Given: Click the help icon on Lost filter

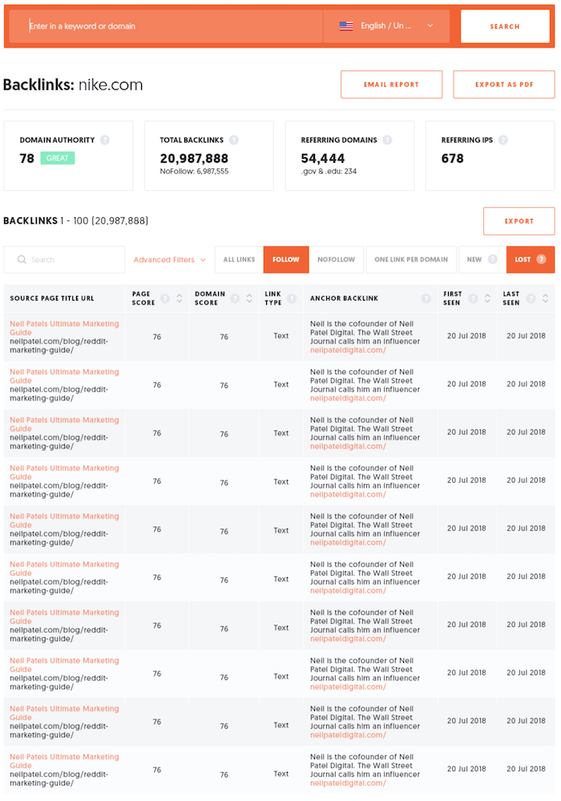Looking at the screenshot, I should pyautogui.click(x=542, y=260).
